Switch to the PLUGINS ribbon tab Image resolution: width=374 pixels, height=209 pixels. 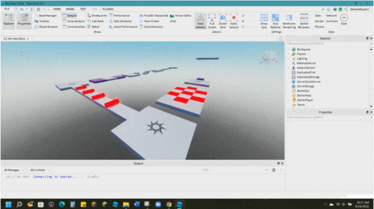click(x=108, y=9)
